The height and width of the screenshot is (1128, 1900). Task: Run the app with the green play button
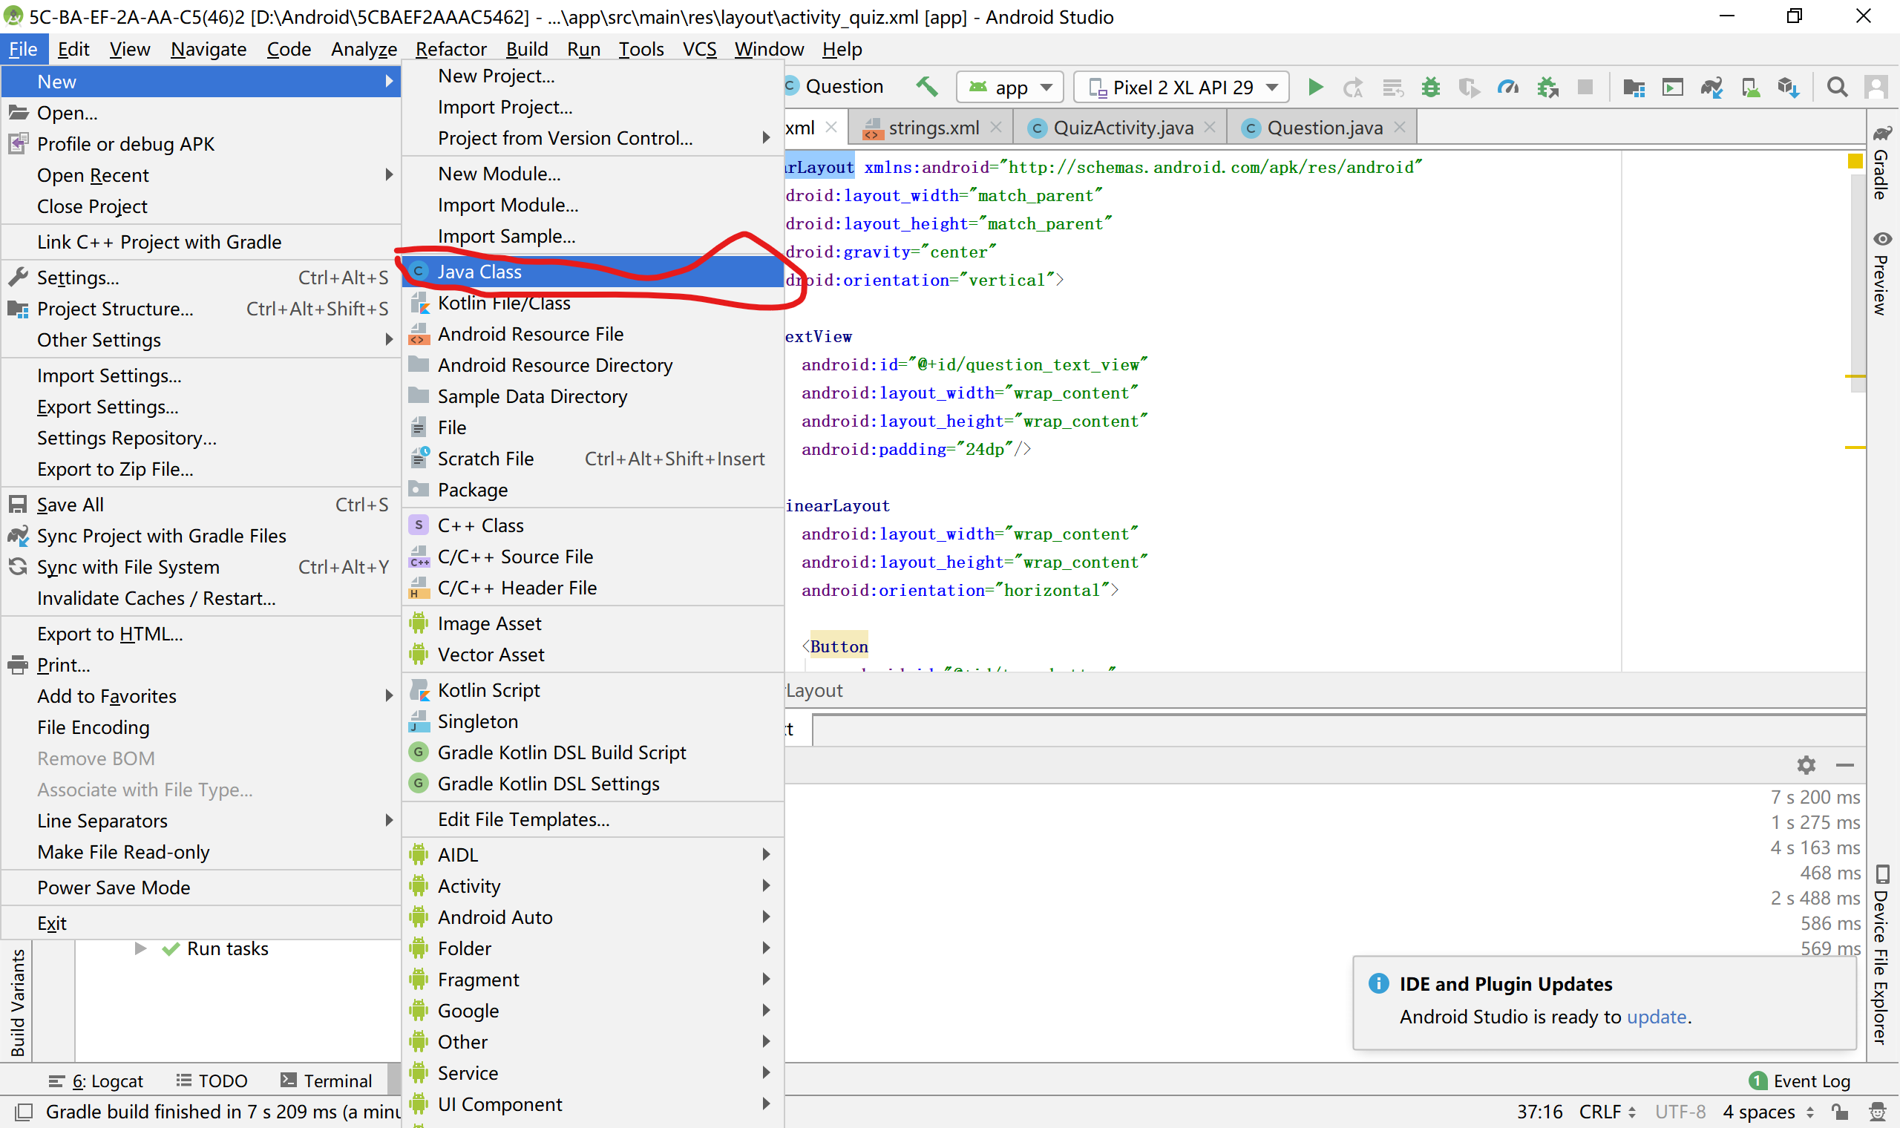click(x=1315, y=88)
